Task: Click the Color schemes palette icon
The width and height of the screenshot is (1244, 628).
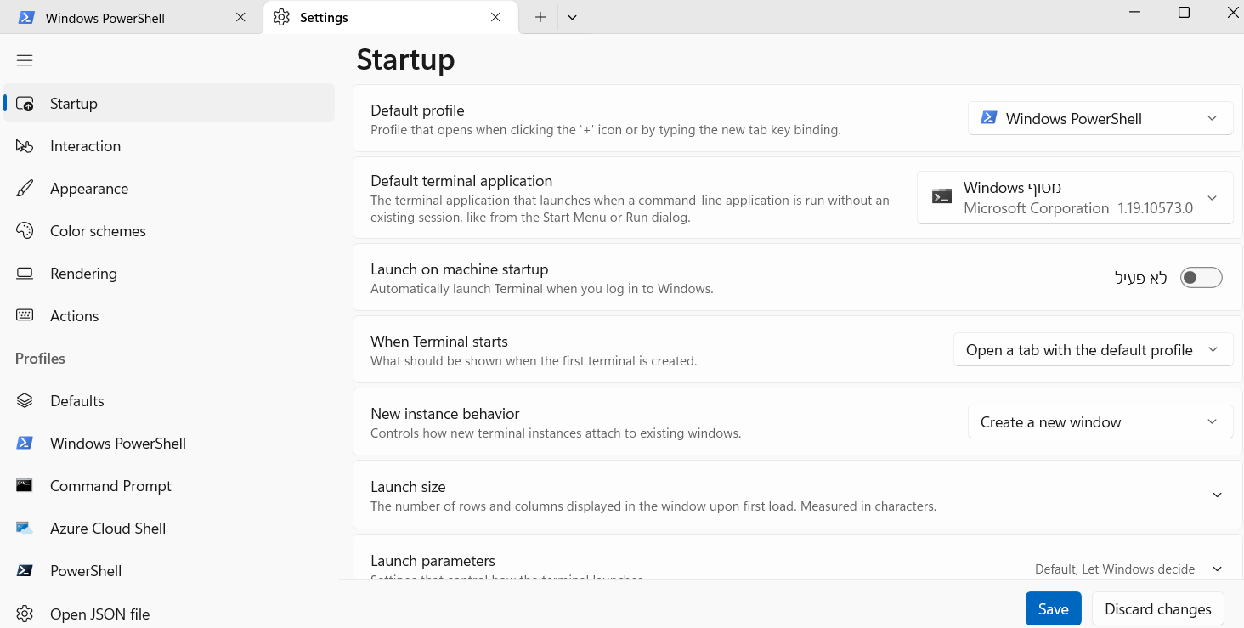Action: (x=25, y=231)
